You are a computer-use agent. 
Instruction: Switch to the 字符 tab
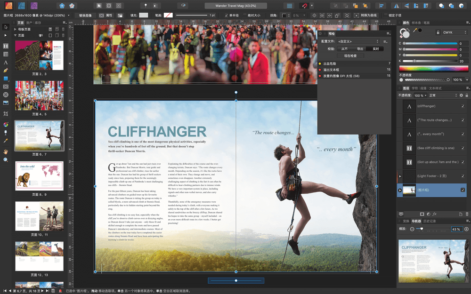[x=414, y=88]
